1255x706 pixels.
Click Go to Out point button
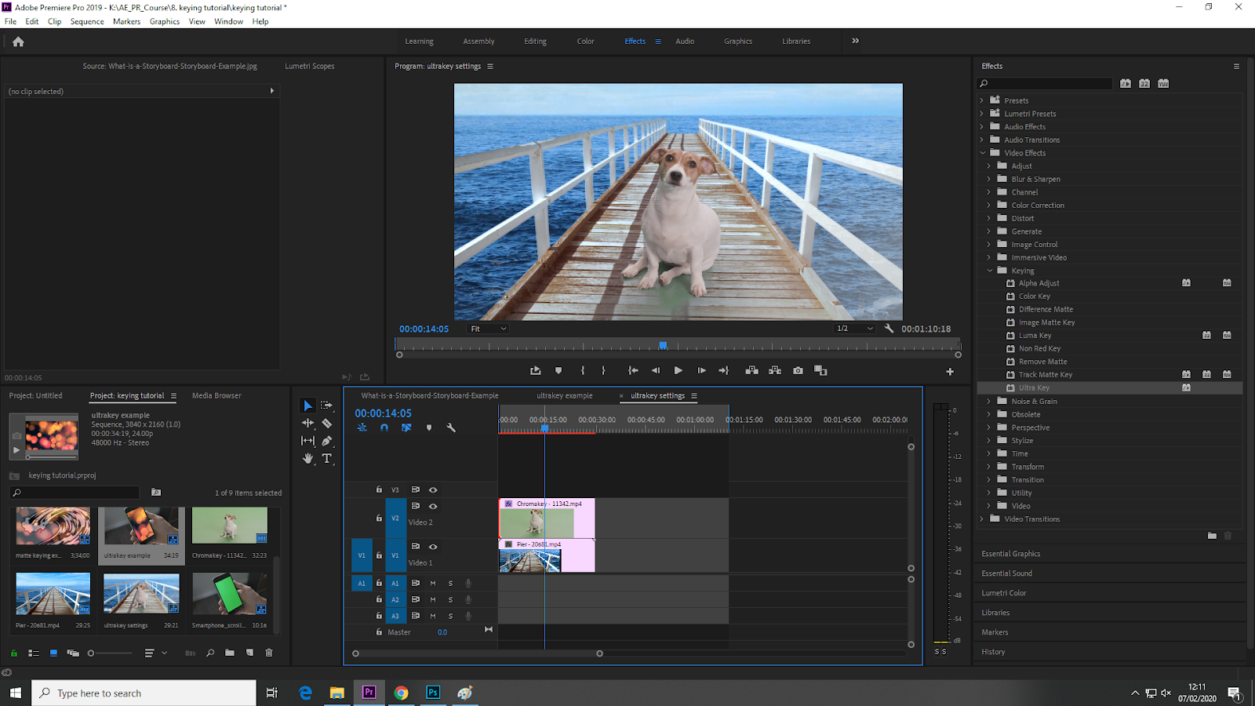723,370
